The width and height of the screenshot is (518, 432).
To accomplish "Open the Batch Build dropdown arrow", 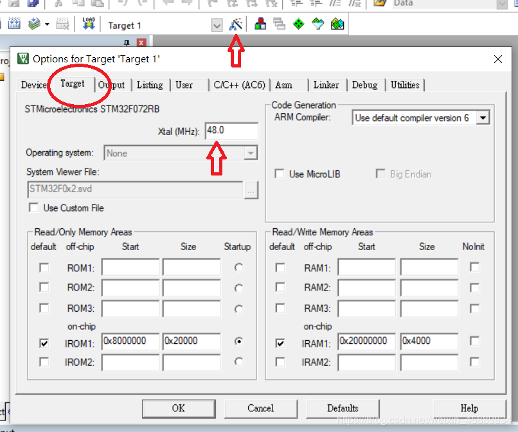I will click(47, 24).
